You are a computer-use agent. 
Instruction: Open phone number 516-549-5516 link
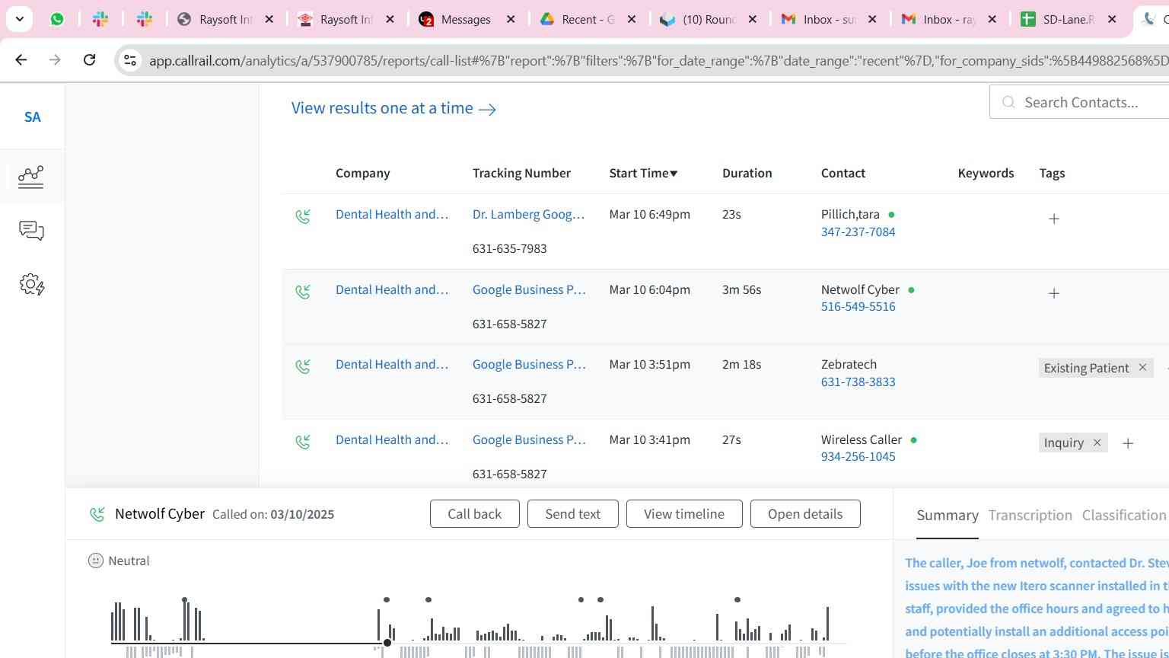click(x=858, y=307)
